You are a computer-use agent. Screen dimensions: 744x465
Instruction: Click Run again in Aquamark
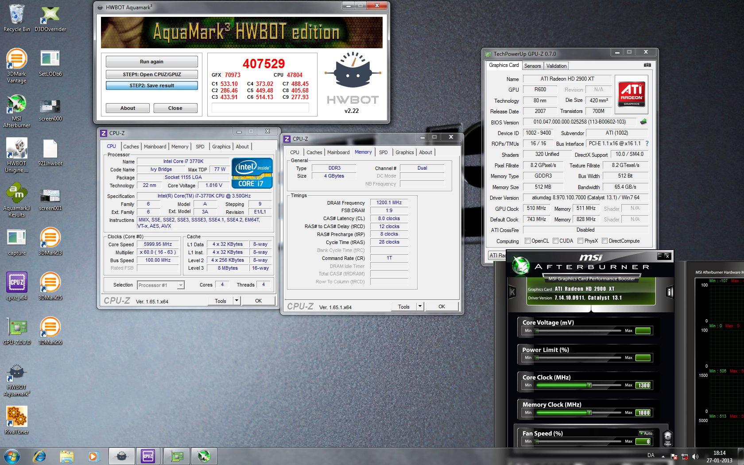(x=151, y=62)
